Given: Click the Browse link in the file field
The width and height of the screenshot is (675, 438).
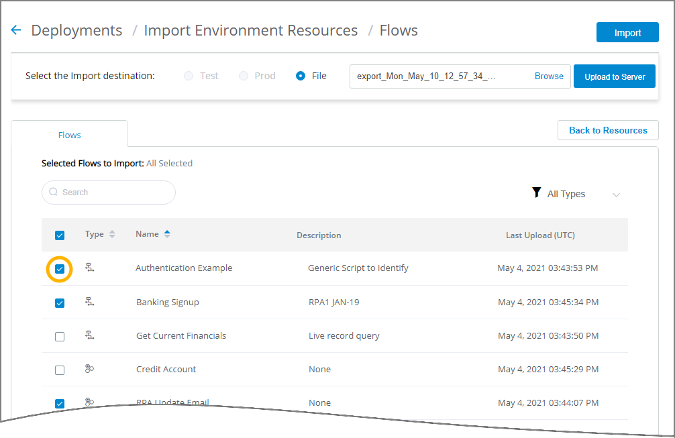Looking at the screenshot, I should tap(549, 76).
